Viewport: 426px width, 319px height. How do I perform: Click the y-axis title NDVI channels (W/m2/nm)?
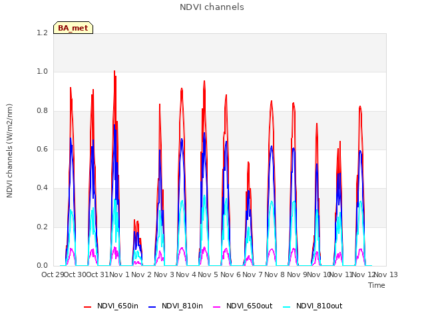tap(9, 151)
